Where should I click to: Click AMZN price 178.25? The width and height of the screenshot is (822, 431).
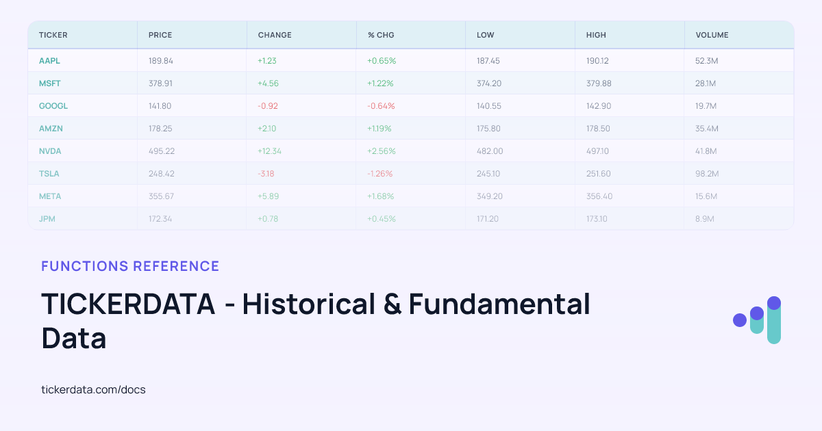click(x=160, y=128)
